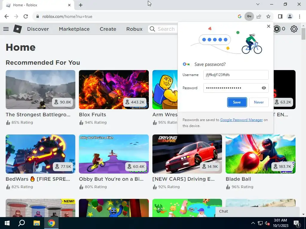The width and height of the screenshot is (306, 229).
Task: Show password with the eye icon
Action: pos(264,88)
